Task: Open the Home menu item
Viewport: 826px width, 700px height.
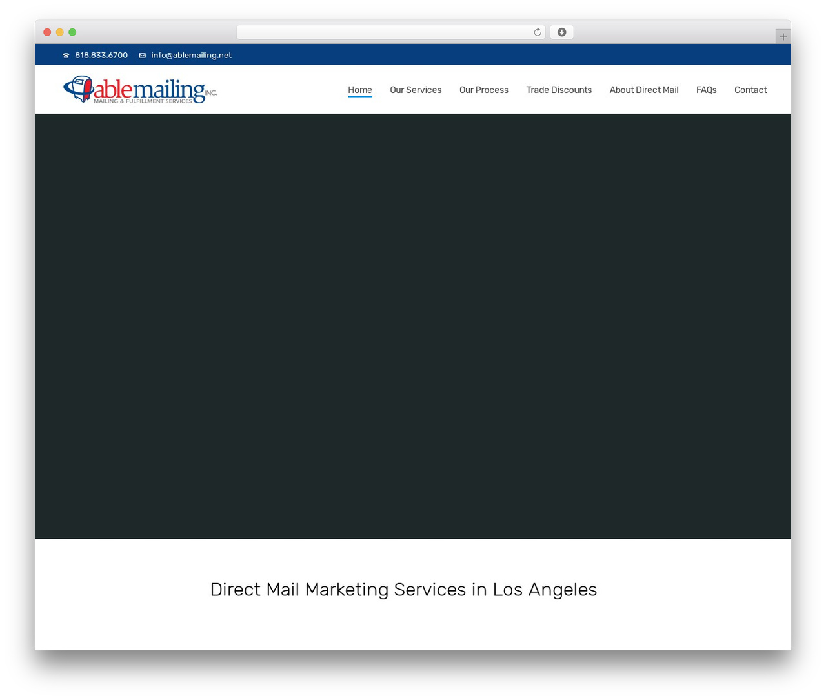Action: tap(360, 90)
